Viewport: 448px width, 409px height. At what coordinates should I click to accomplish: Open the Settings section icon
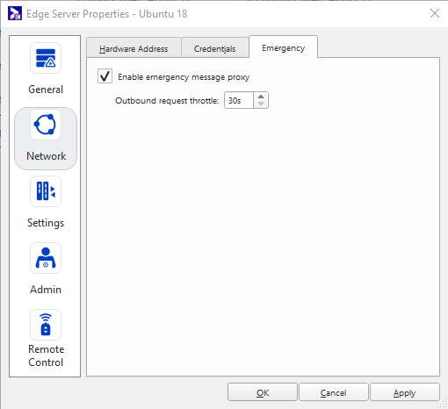click(x=46, y=191)
